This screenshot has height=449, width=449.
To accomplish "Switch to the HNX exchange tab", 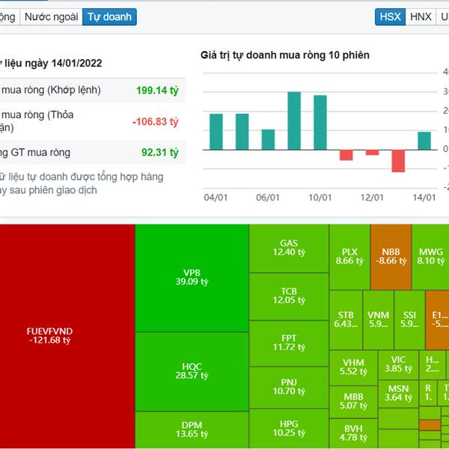I will click(421, 17).
